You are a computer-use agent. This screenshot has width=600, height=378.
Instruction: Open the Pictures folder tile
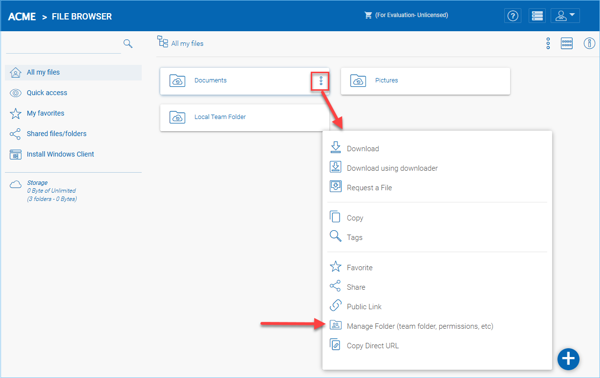[426, 81]
